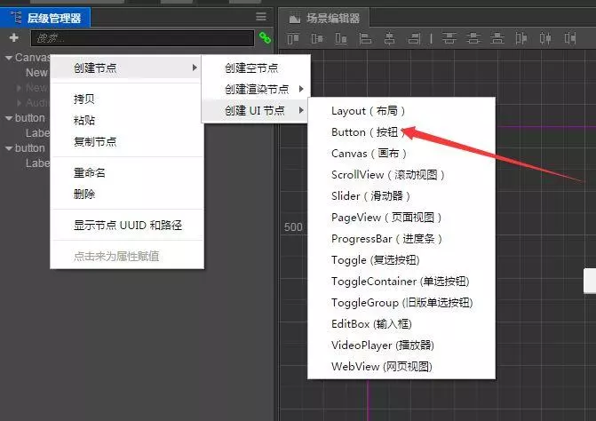
Task: Click the scene icon in 场景编辑器 tab
Action: [295, 18]
